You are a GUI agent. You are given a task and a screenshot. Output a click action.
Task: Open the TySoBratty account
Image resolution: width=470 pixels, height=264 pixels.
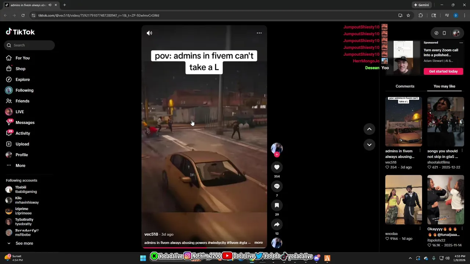(x=24, y=222)
